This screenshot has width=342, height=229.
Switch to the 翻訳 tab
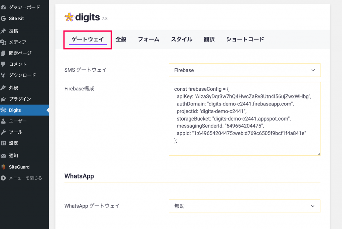tap(209, 40)
